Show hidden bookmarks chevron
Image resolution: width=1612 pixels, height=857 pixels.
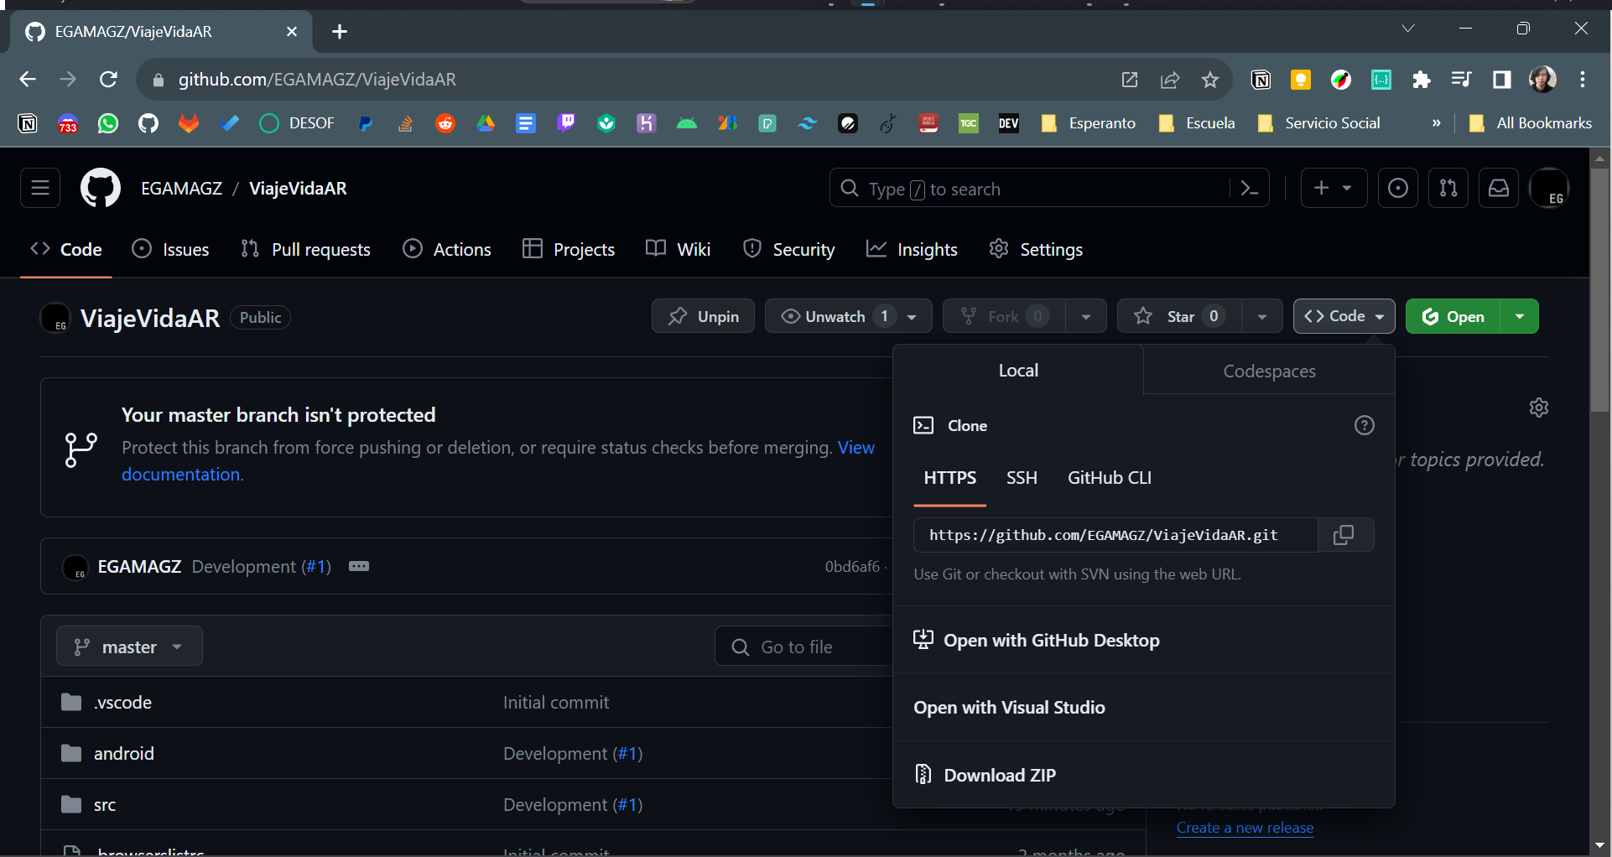point(1436,123)
